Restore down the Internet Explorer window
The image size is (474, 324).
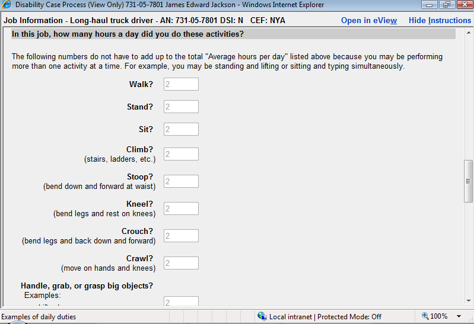pos(444,5)
